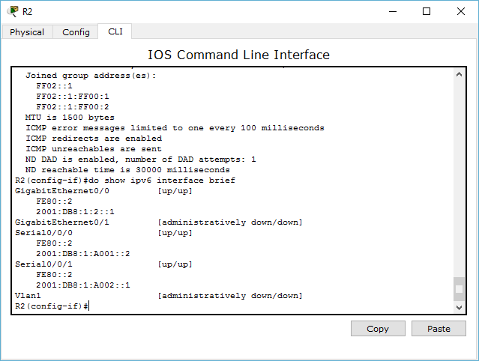Minimize the R2 window

tap(393, 11)
